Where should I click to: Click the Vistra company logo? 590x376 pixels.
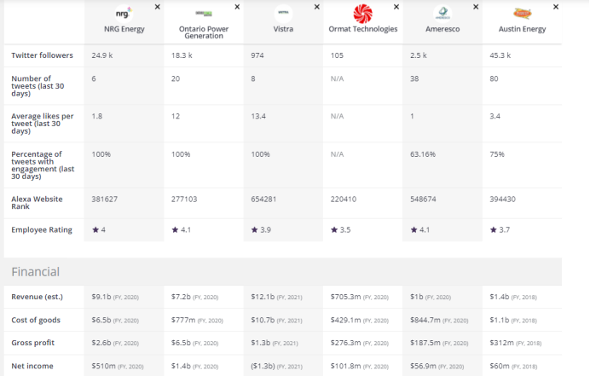tap(282, 13)
